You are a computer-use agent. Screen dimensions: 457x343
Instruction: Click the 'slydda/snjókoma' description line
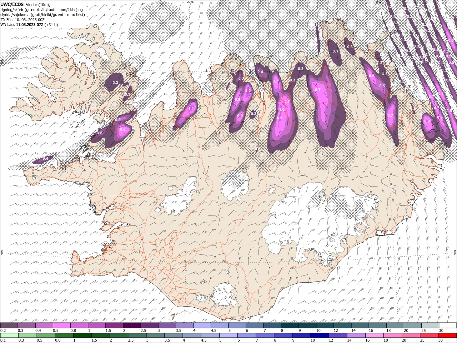pos(42,15)
